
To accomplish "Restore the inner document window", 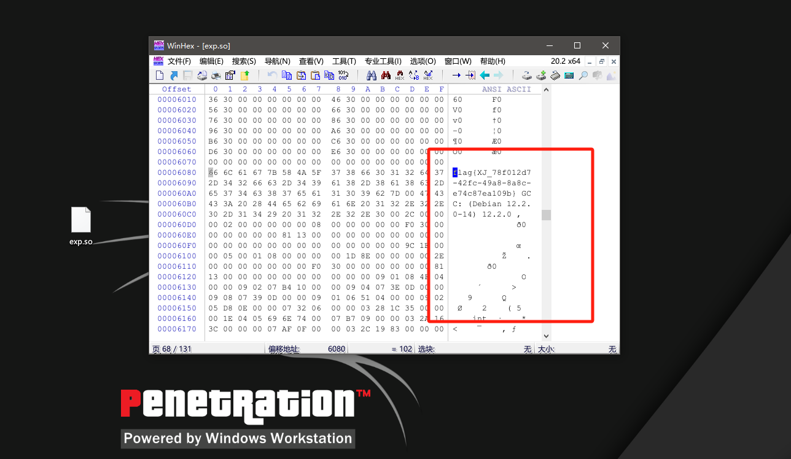I will click(x=602, y=61).
